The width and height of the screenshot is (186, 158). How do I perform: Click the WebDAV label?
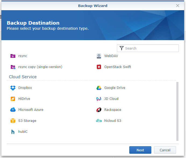(111, 56)
